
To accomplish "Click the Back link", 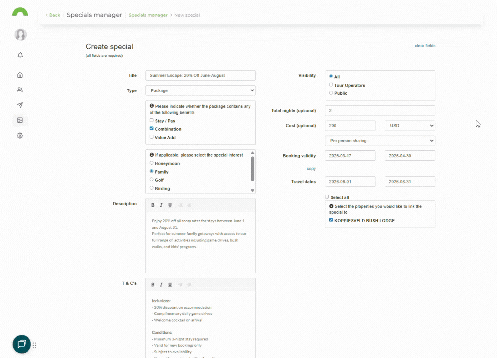I will 53,15.
